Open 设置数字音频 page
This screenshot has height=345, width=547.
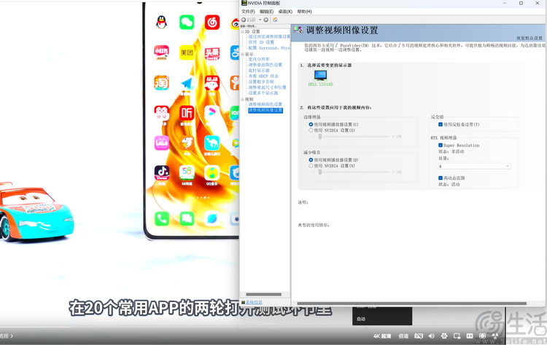[x=261, y=82]
